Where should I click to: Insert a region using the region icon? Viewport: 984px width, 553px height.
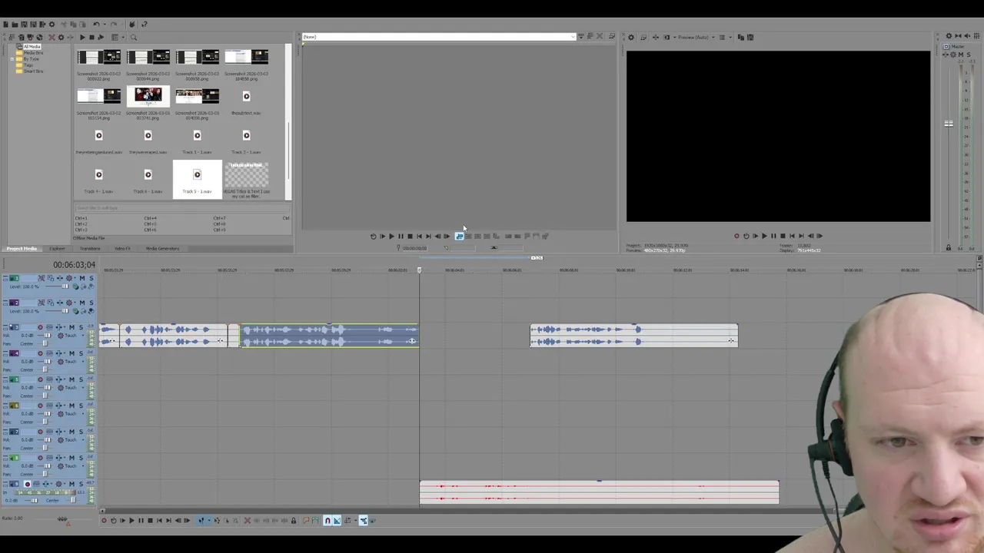pyautogui.click(x=315, y=521)
